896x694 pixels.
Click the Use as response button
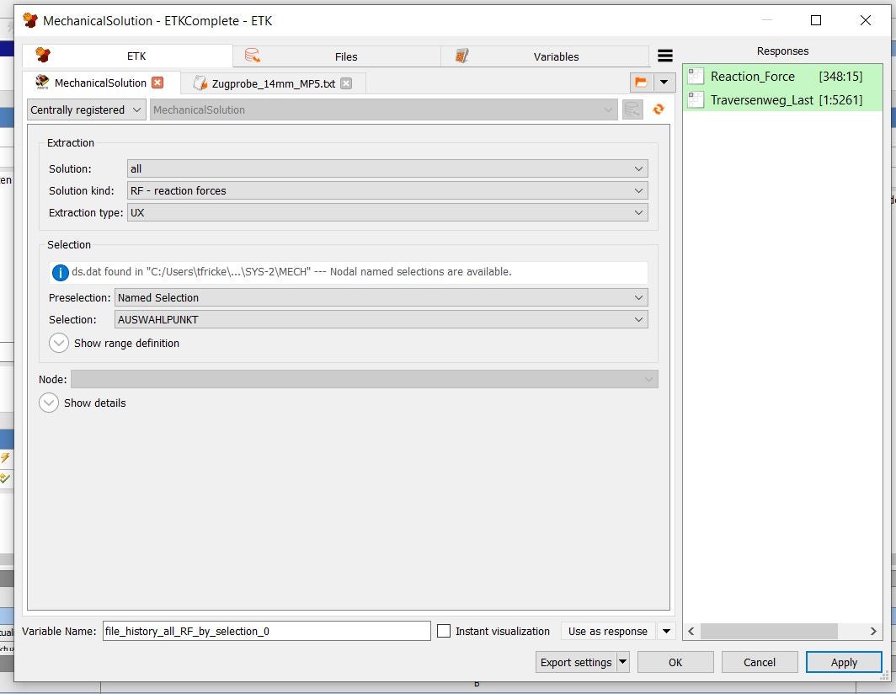pos(608,631)
